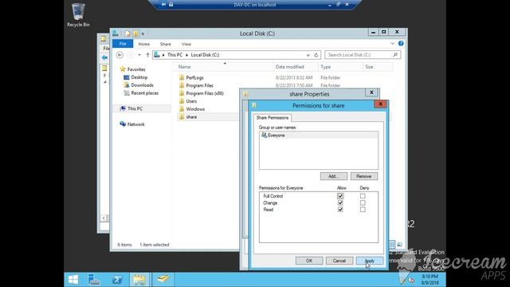Image resolution: width=510 pixels, height=287 pixels.
Task: Select the share folder row
Action: coord(208,117)
